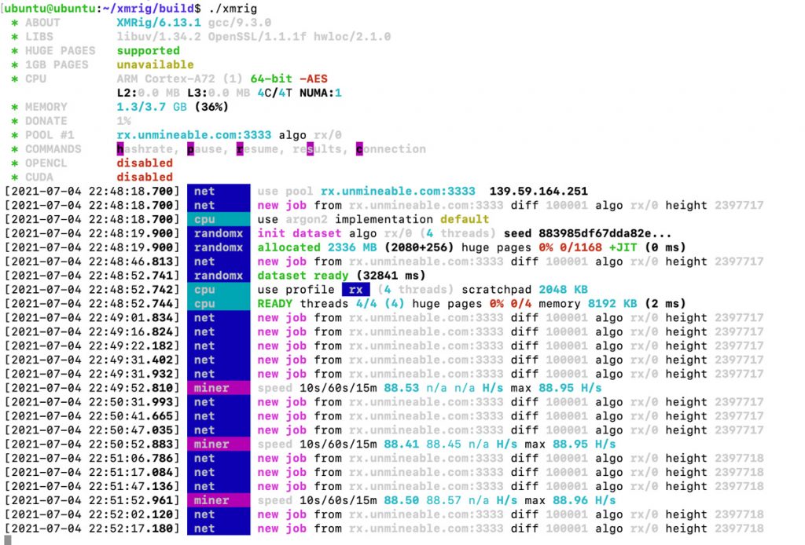Click the (32841 ms) duration
The image size is (805, 545).
391,276
